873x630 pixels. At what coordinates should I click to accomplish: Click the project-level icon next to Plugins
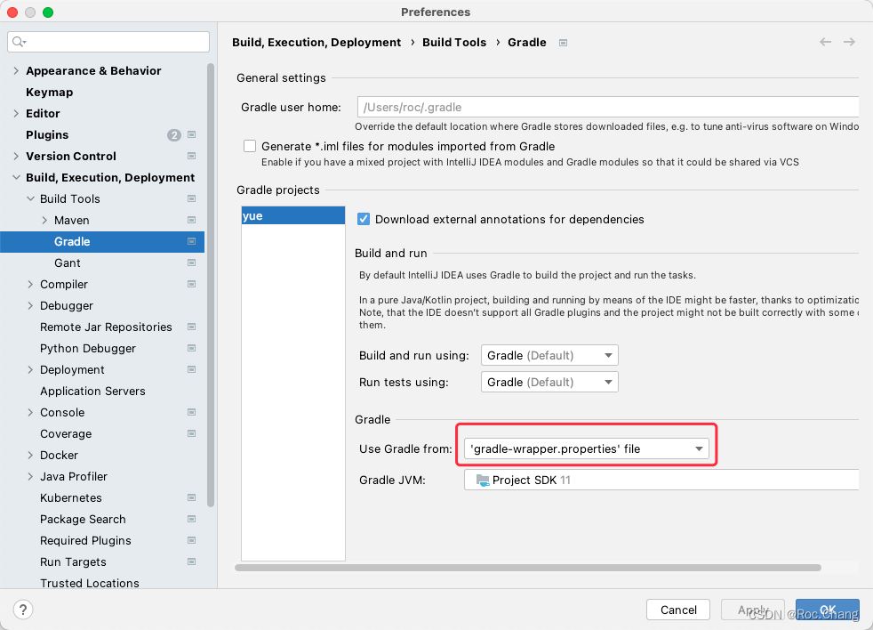click(191, 134)
